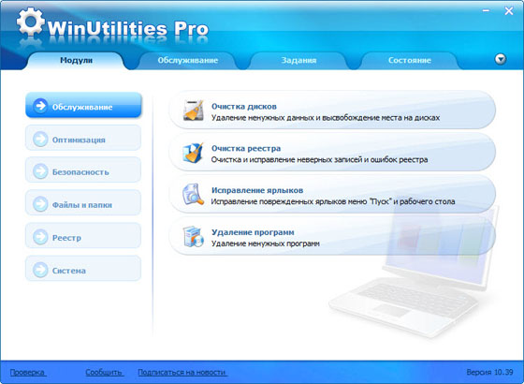Select the Реестр category button

click(x=83, y=236)
